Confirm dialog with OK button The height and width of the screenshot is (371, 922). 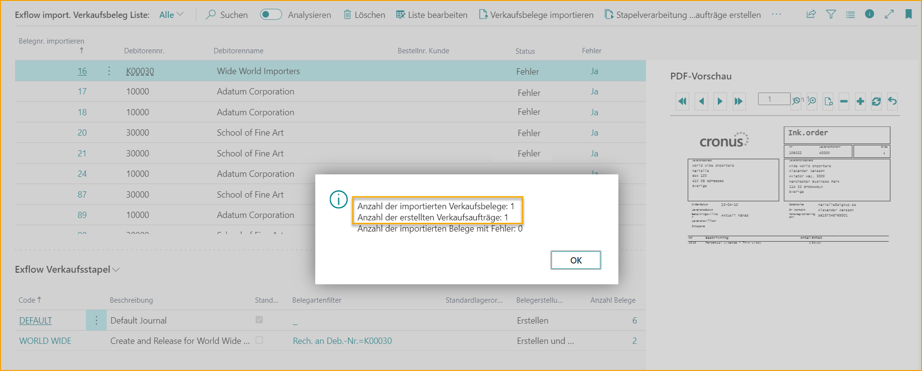[576, 260]
